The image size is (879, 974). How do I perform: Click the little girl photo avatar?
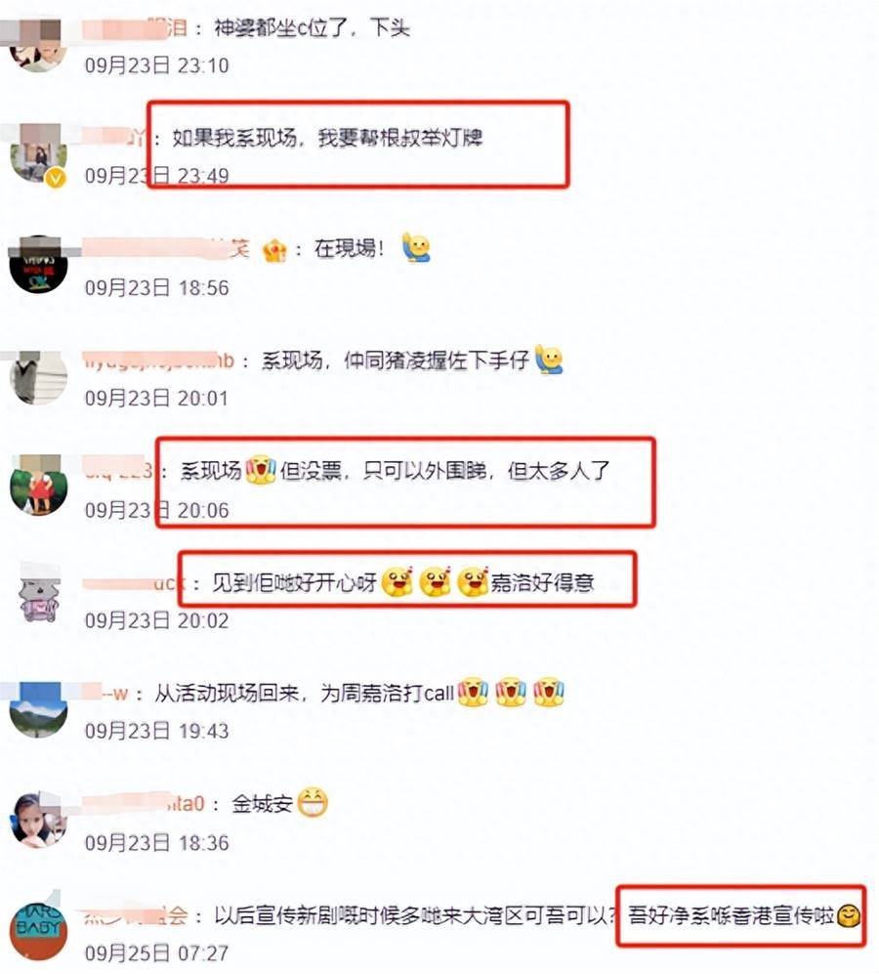coord(38,820)
